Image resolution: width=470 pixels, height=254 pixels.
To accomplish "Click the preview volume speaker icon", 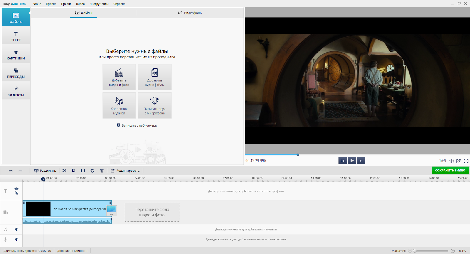I will (x=451, y=161).
